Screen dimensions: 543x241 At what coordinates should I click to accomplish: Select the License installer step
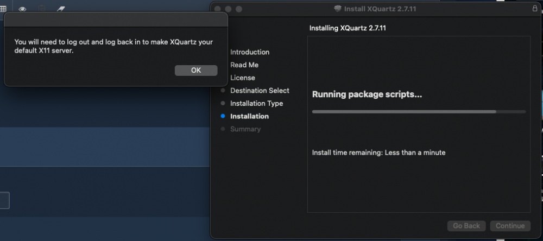[242, 78]
